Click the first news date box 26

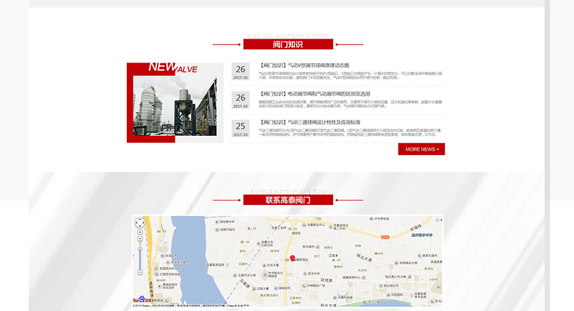[x=240, y=72]
